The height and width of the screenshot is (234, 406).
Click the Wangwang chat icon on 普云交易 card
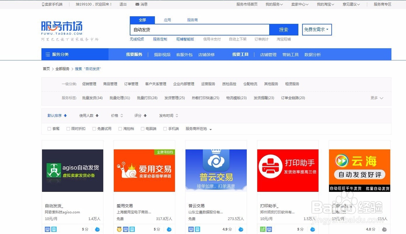[241, 229]
